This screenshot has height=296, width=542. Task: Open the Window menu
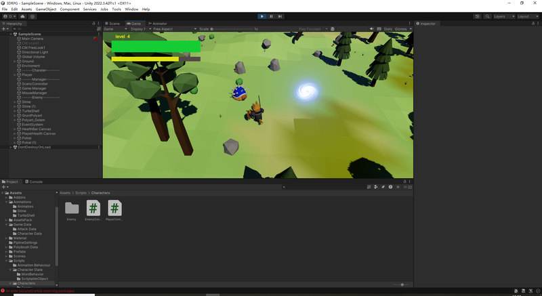click(131, 9)
